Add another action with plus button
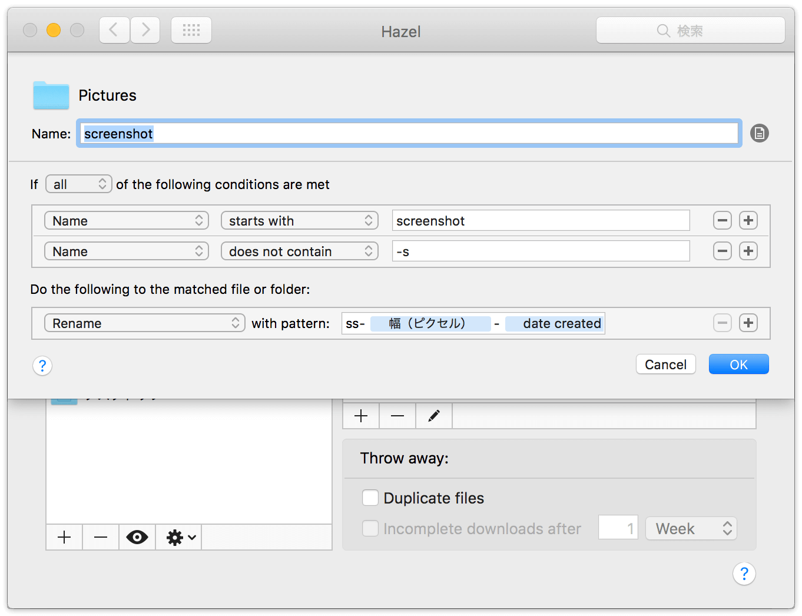The width and height of the screenshot is (802, 616). 748,323
